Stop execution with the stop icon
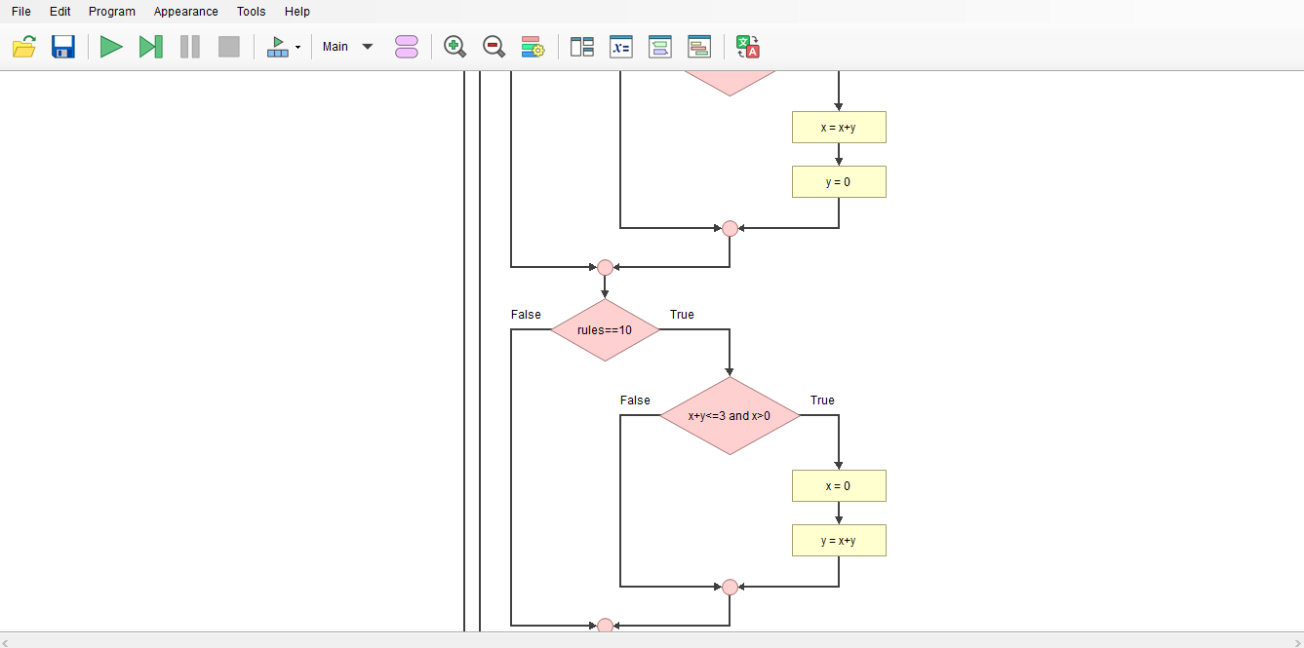The image size is (1304, 648). click(x=229, y=47)
